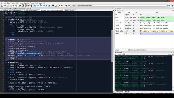Open the PYTHONPATH manager icon

[62, 5]
